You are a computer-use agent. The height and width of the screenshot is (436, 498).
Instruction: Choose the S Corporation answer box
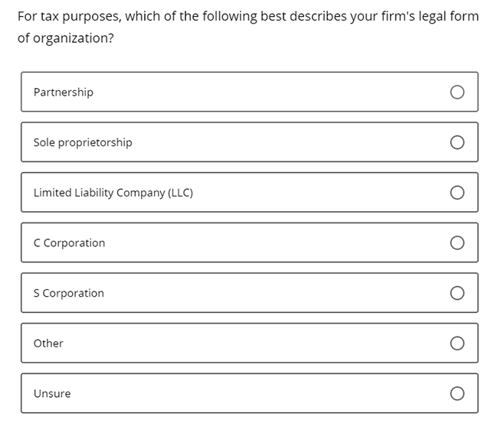pos(249,293)
